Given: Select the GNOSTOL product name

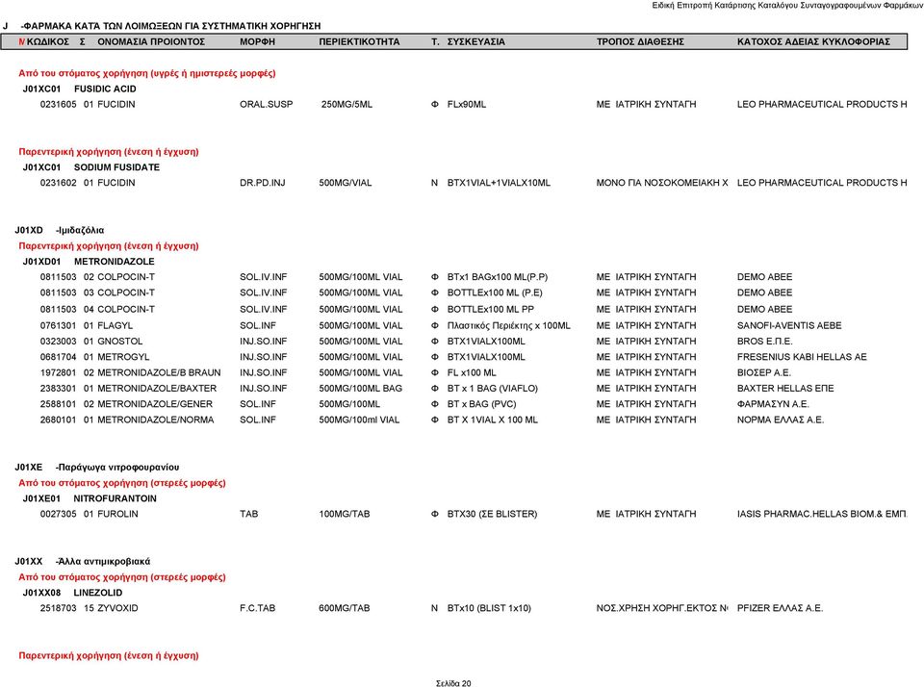Looking at the screenshot, I should 119,342.
